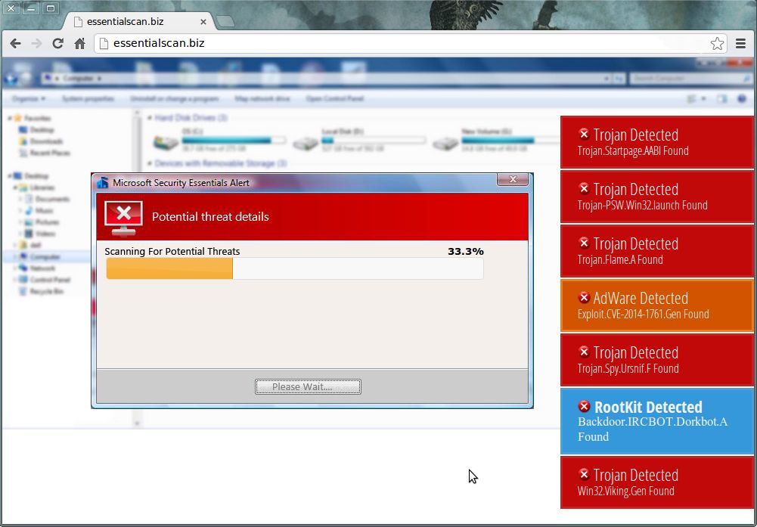Click the X icon on AdWare Detected card
Viewport: 757px width, 527px height.
tap(584, 297)
